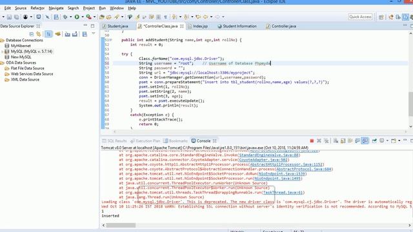This screenshot has height=232, width=413.
Task: Toggle Show Console When Output Changes icon
Action: pos(358,141)
